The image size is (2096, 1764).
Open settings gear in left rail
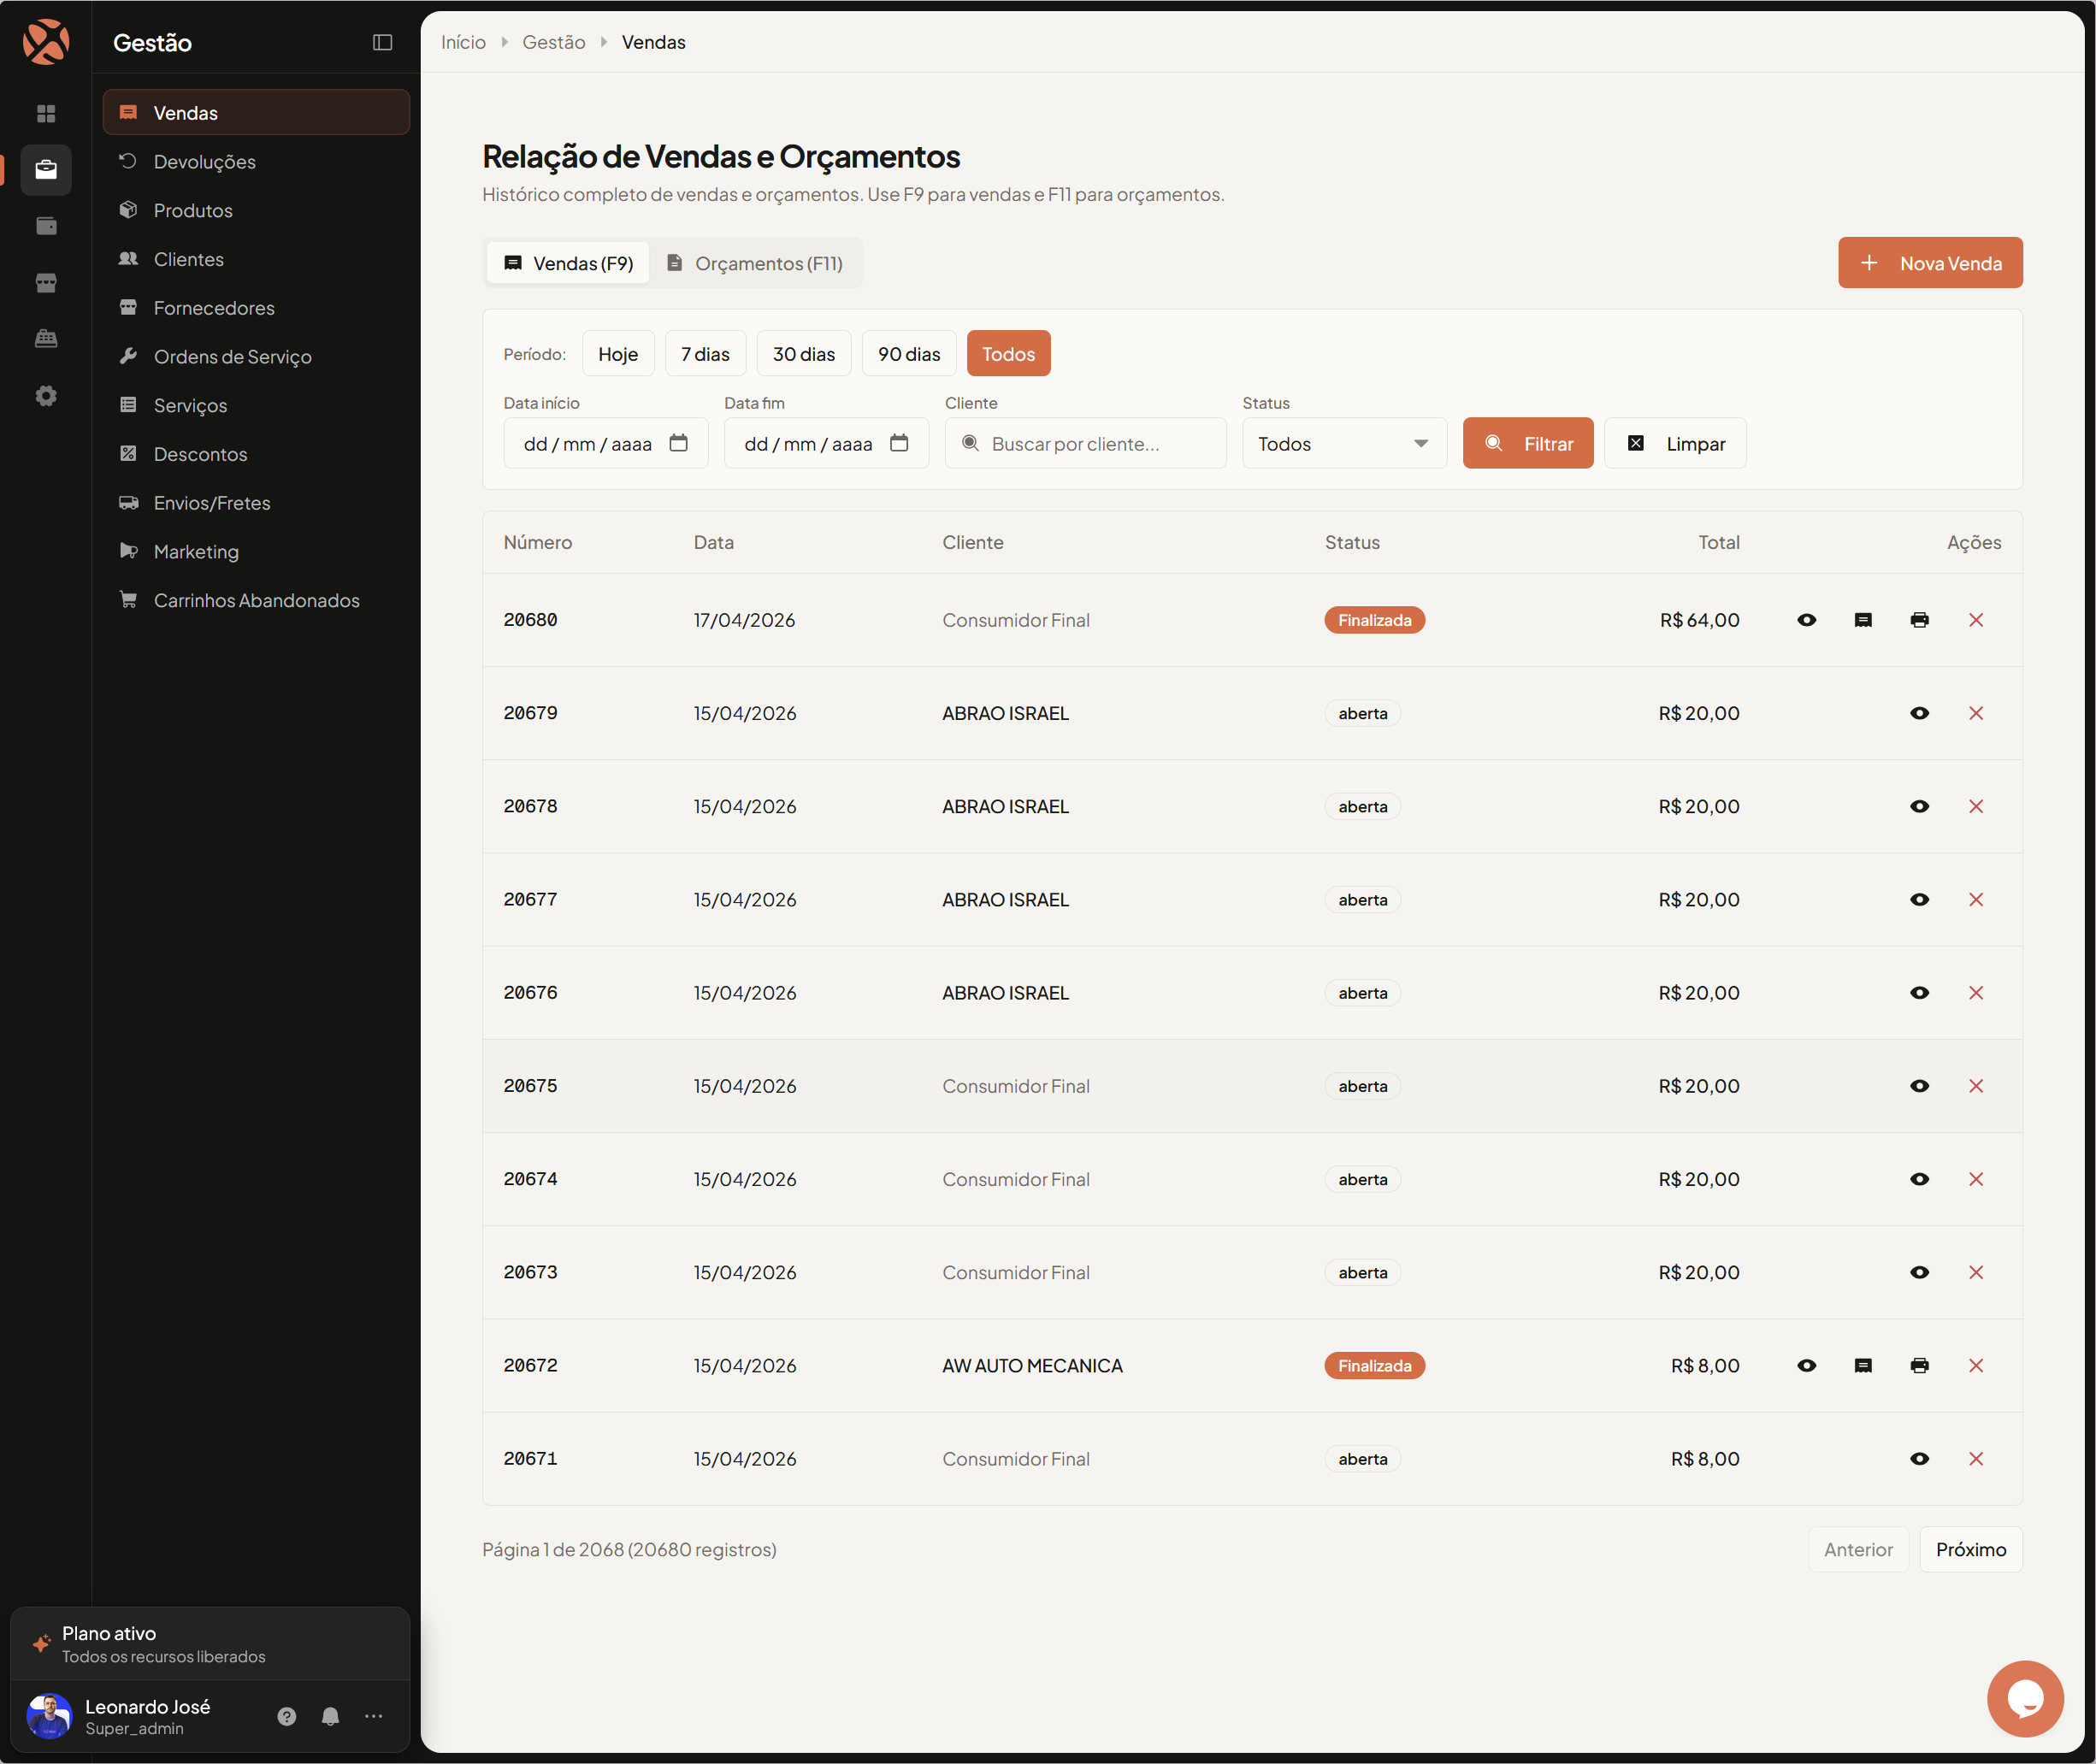point(46,396)
